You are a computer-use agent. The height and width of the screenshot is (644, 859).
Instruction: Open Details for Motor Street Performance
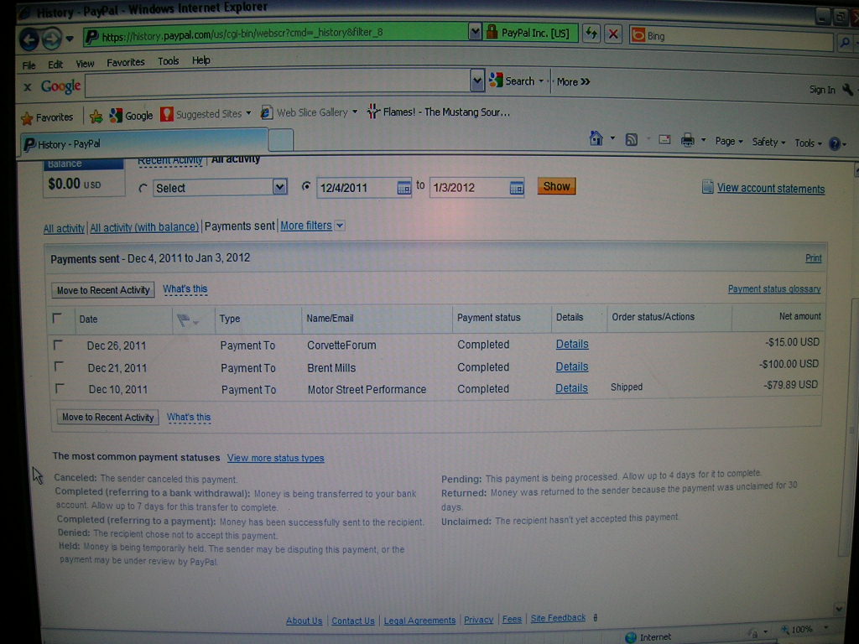pyautogui.click(x=571, y=388)
